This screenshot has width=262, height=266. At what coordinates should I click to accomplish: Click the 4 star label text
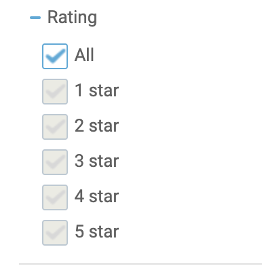click(x=97, y=196)
